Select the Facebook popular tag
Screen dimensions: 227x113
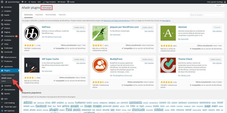(41, 106)
